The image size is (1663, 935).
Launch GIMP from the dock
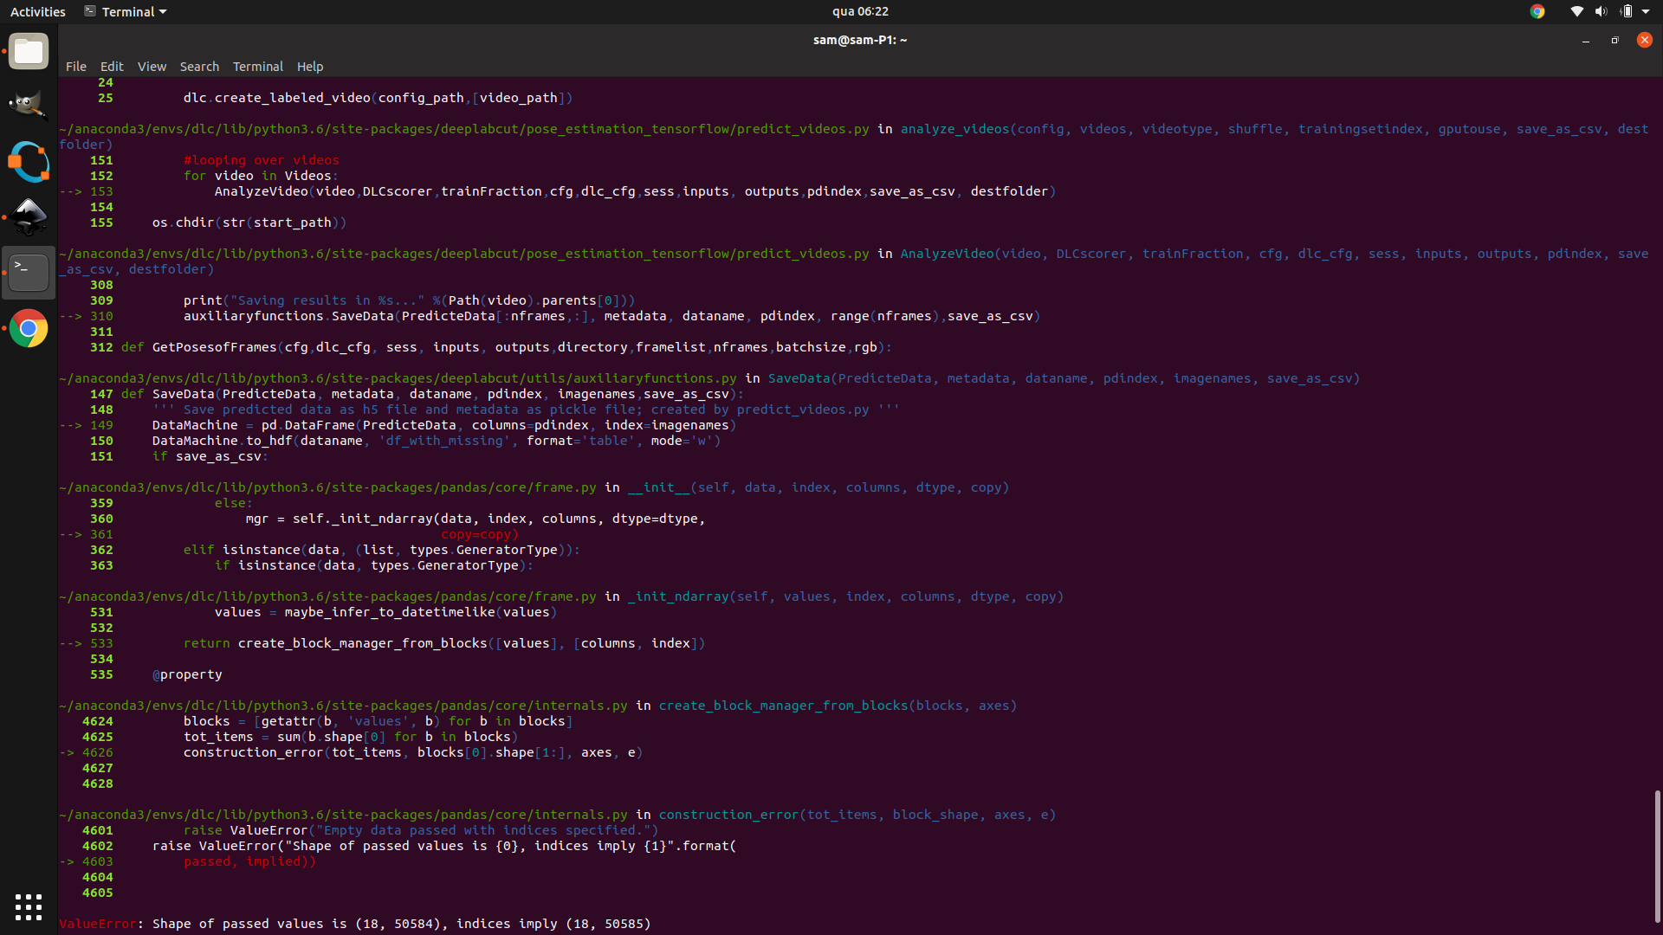(x=29, y=103)
